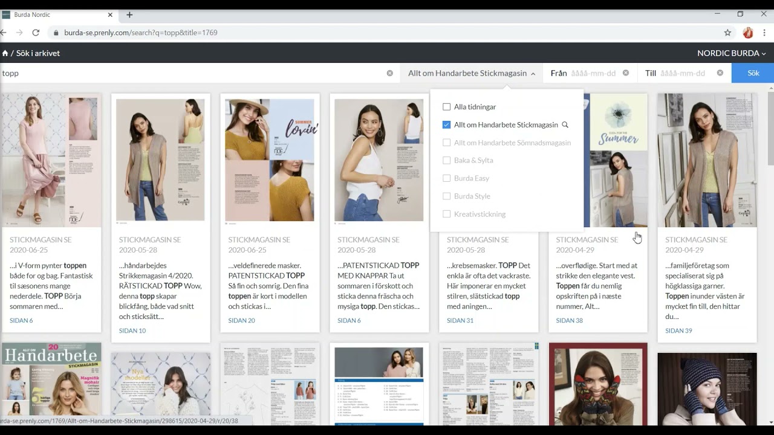Open the Handarbete Stickmagasin cover thumbnail
774x435 pixels.
pyautogui.click(x=51, y=384)
